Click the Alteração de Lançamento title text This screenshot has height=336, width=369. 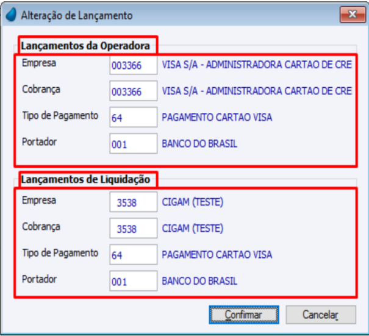point(77,16)
